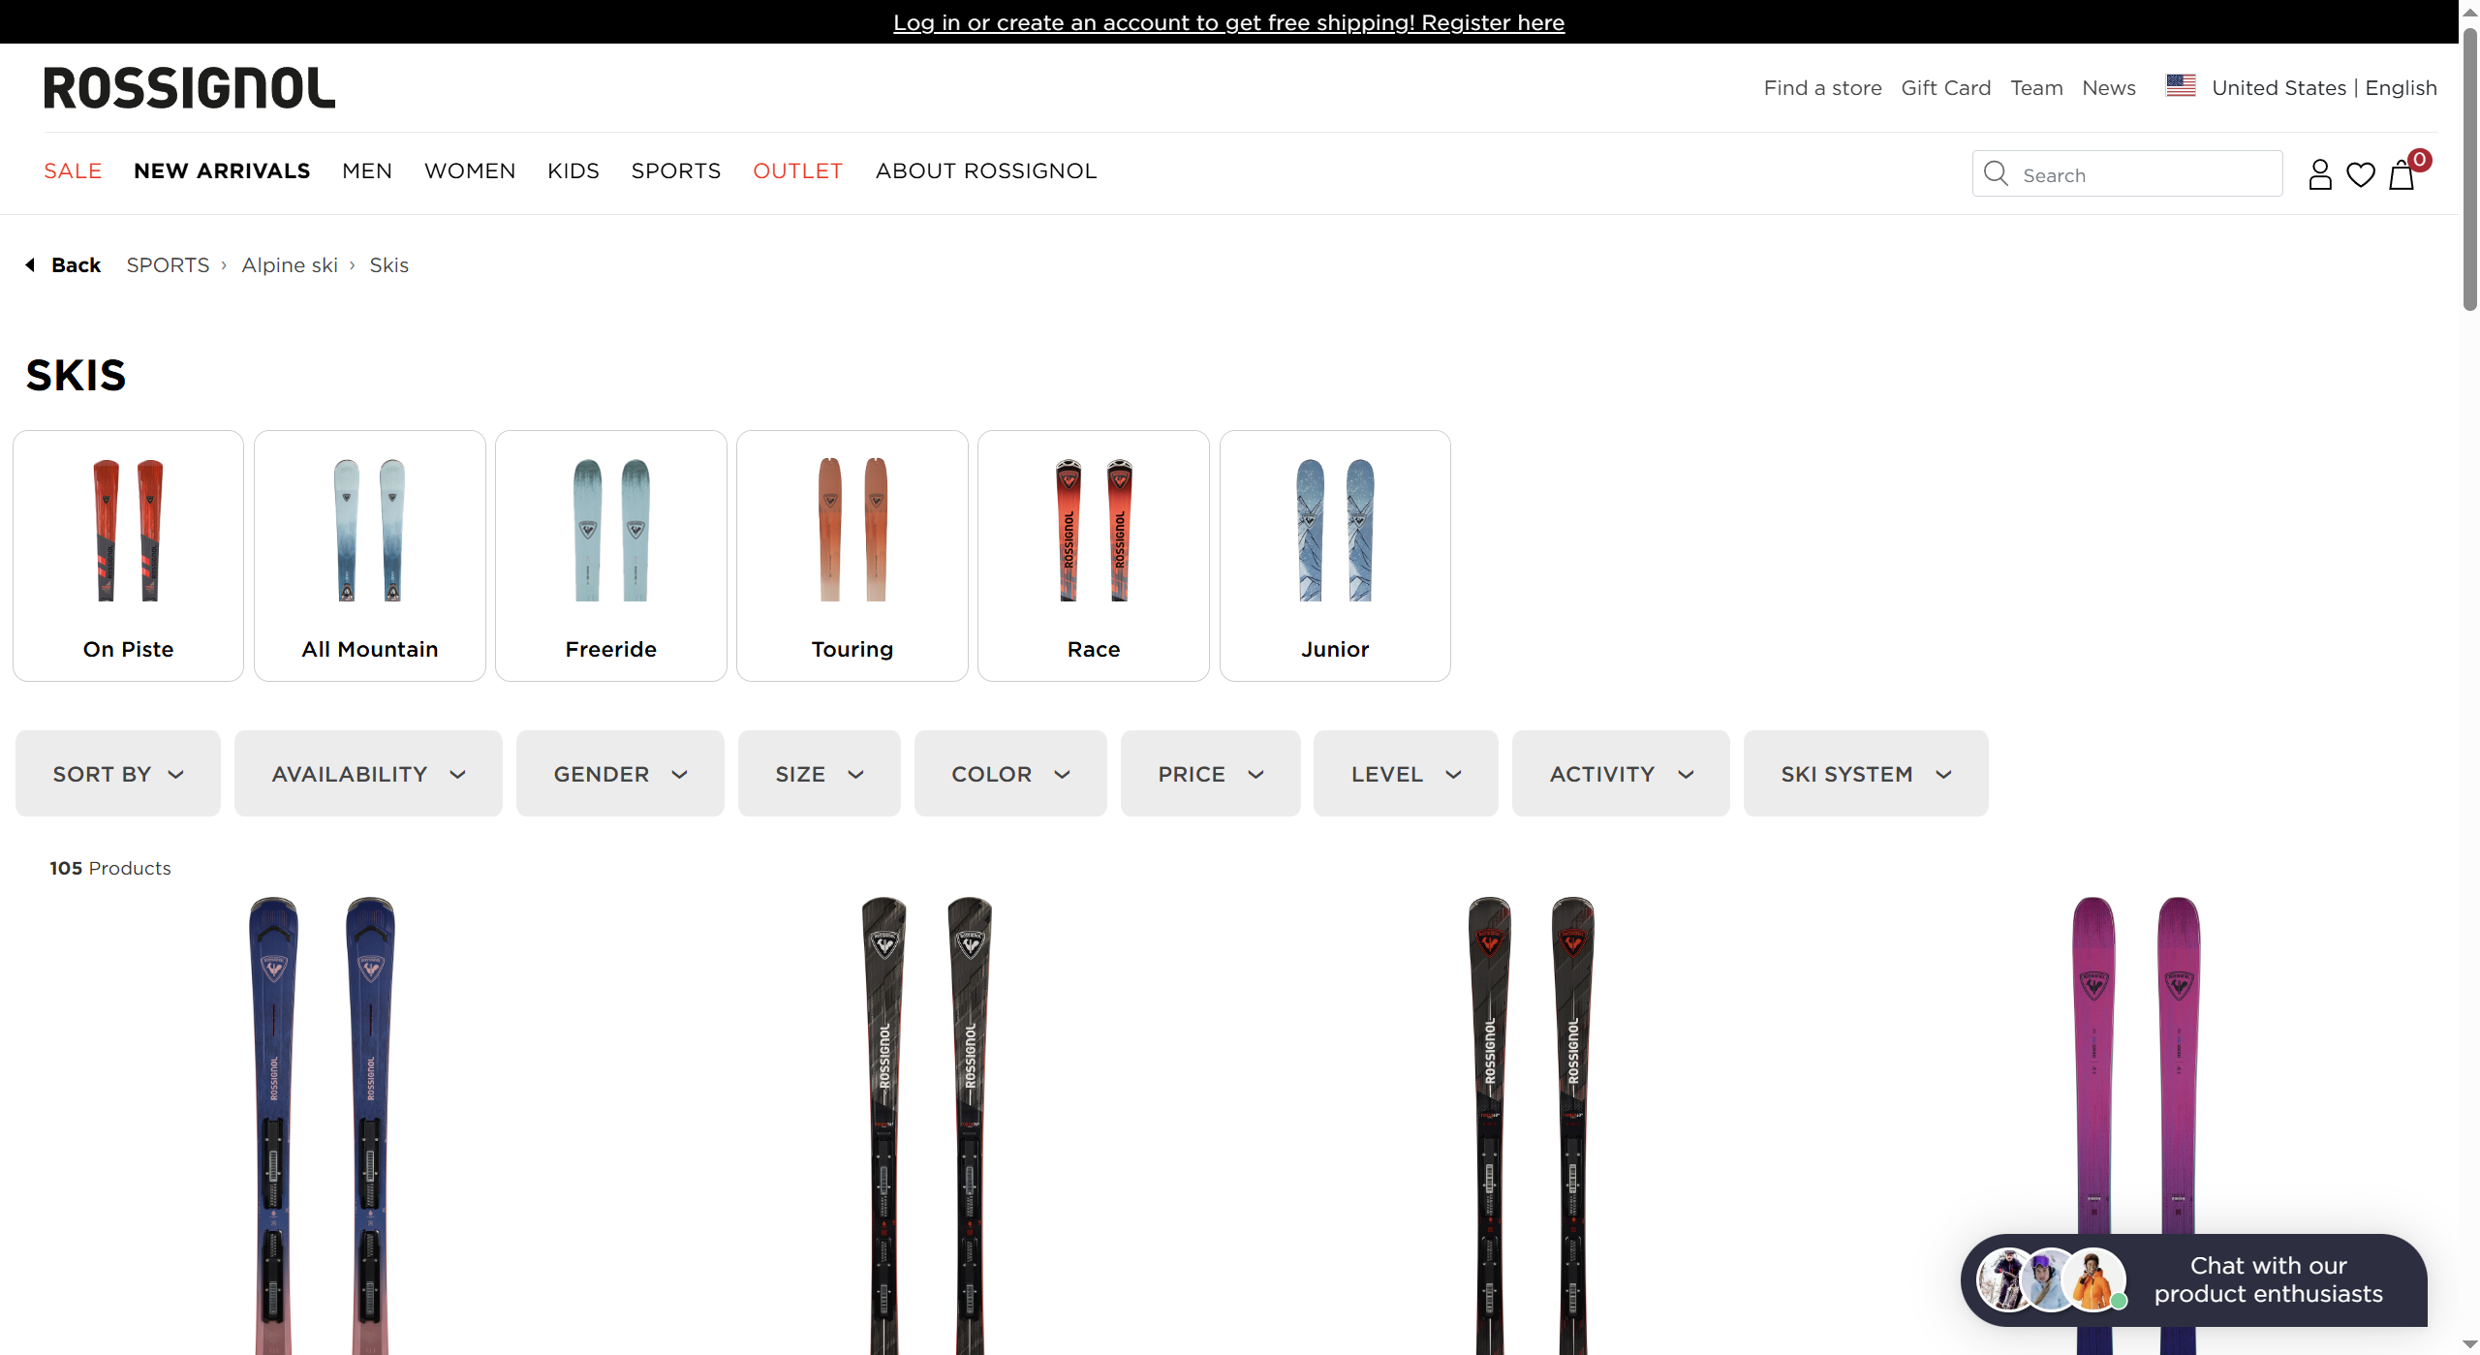Open the account icon
This screenshot has width=2480, height=1355.
click(2320, 174)
